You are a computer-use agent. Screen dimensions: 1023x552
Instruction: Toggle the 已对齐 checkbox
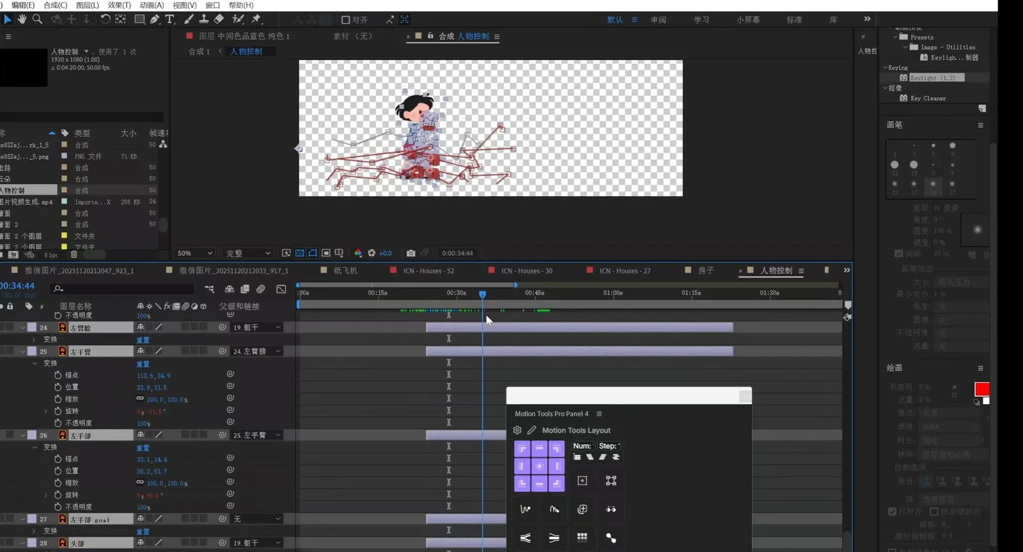892,511
